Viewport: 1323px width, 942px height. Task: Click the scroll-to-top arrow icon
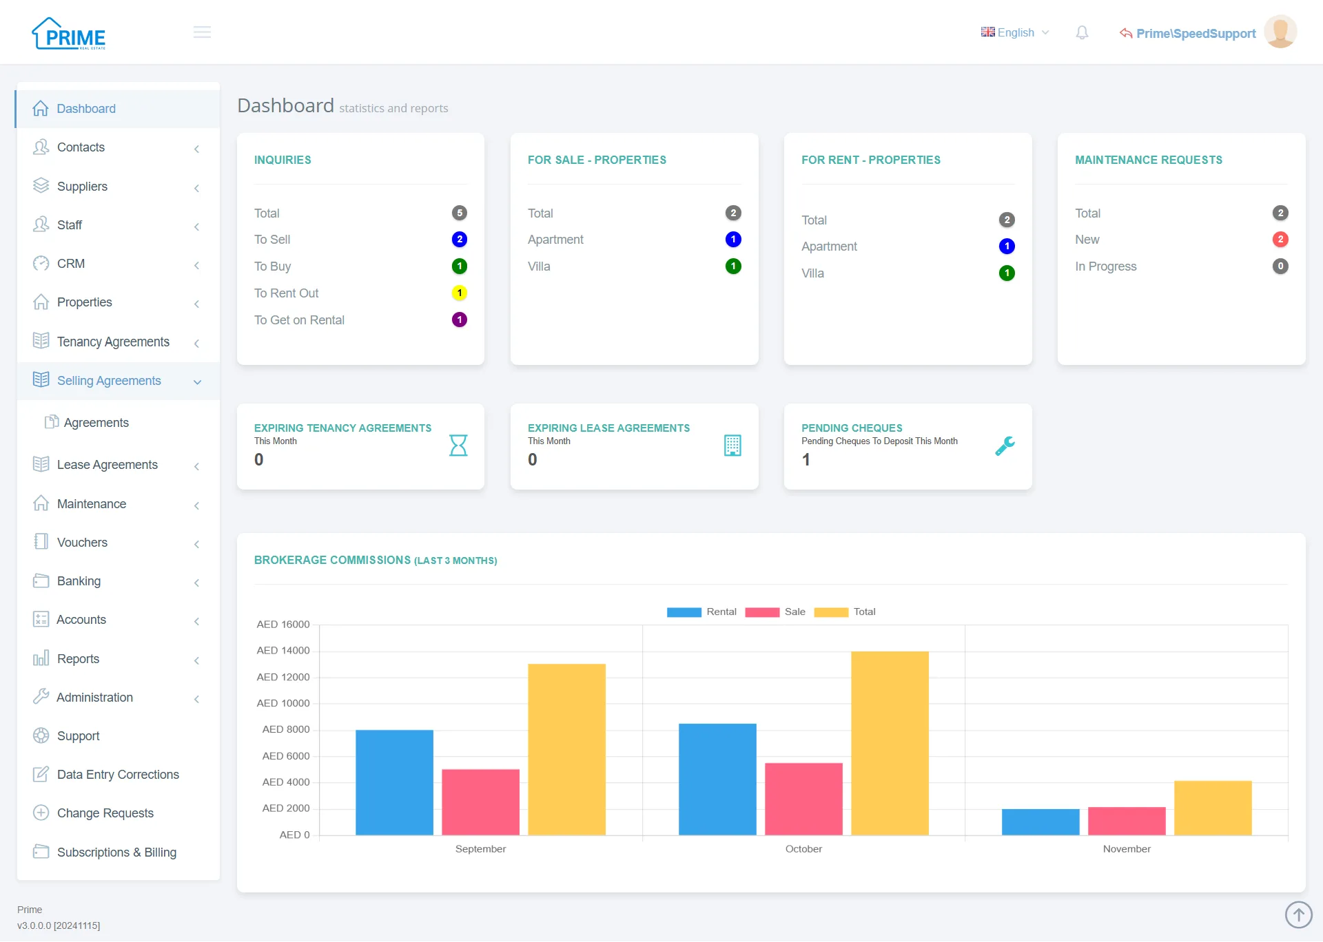coord(1298,914)
